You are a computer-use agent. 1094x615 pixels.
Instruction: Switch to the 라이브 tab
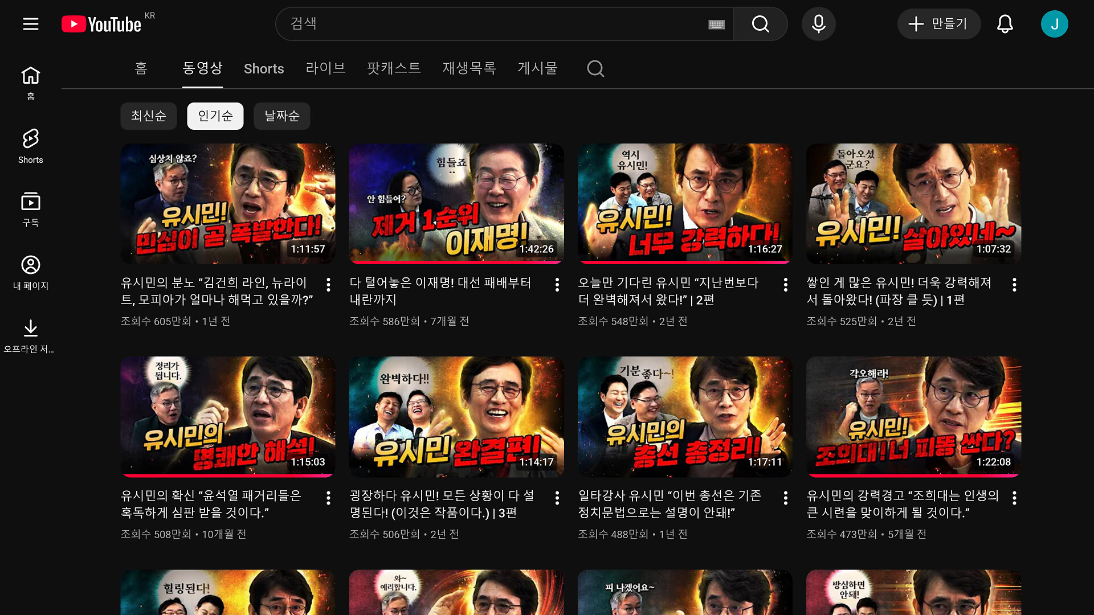click(325, 69)
